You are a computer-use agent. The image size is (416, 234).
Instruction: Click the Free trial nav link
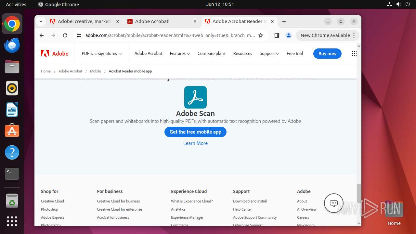point(295,54)
